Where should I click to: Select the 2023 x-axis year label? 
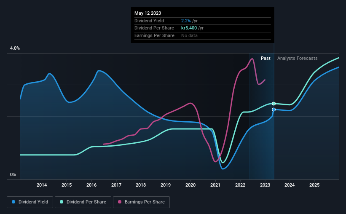click(265, 185)
